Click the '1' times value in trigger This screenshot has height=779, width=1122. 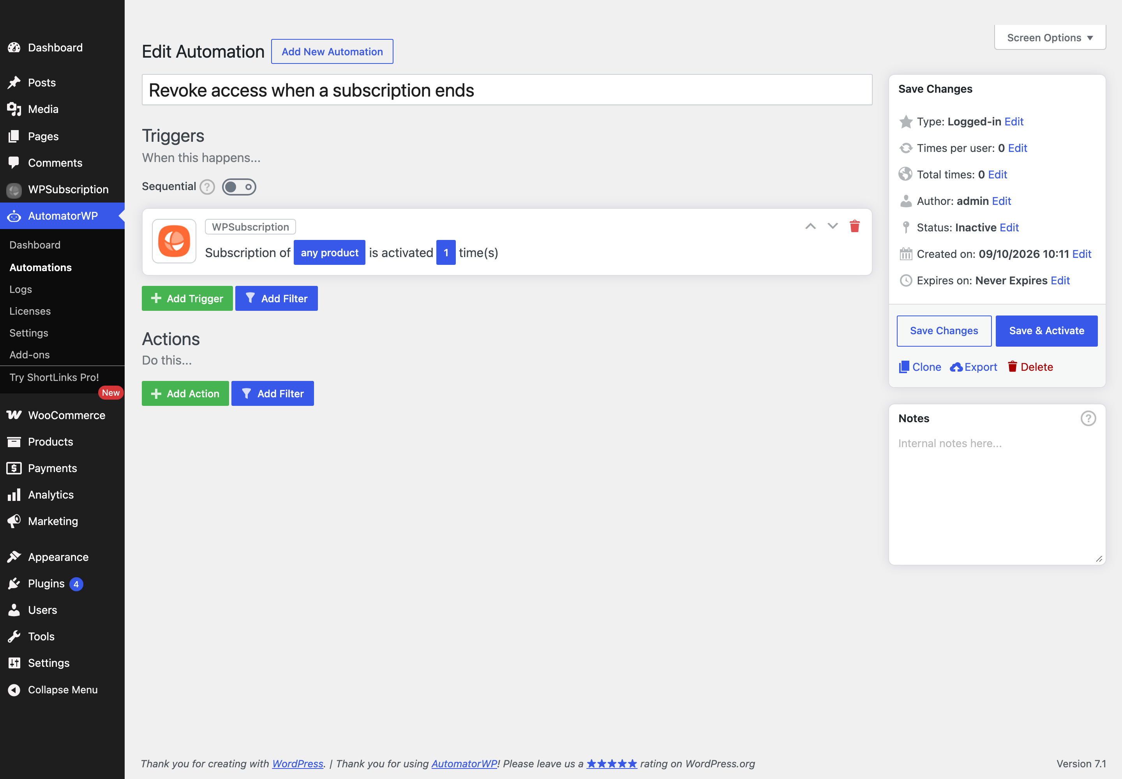446,253
